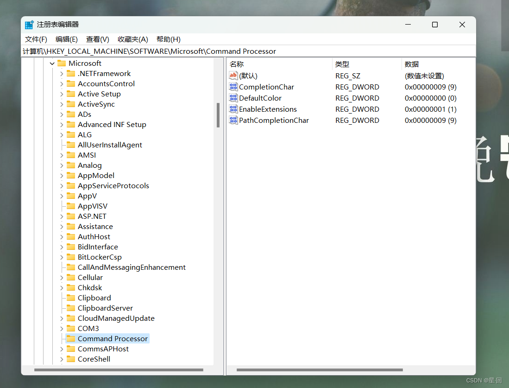Select the AuthHost key
Screen dimensions: 509x388
pyautogui.click(x=94, y=236)
